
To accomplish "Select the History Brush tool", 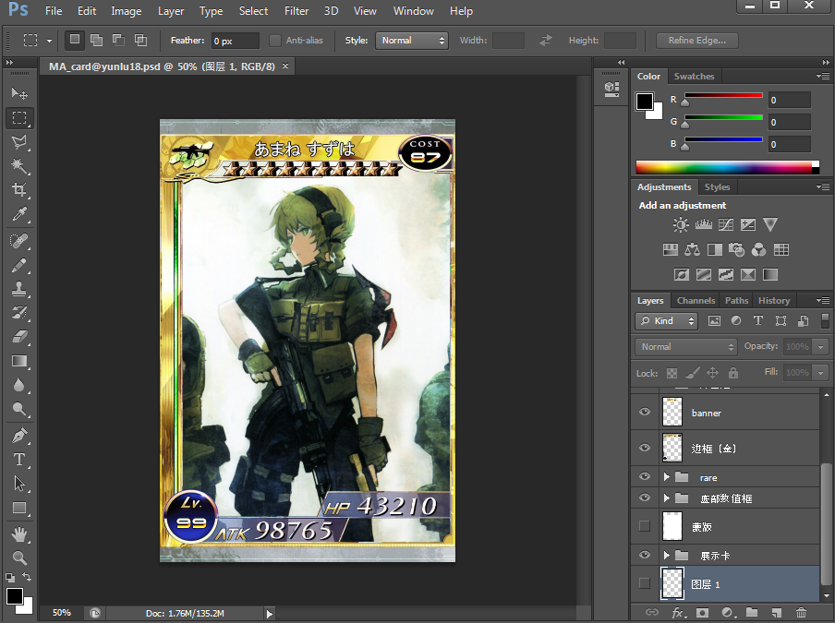I will [x=19, y=313].
